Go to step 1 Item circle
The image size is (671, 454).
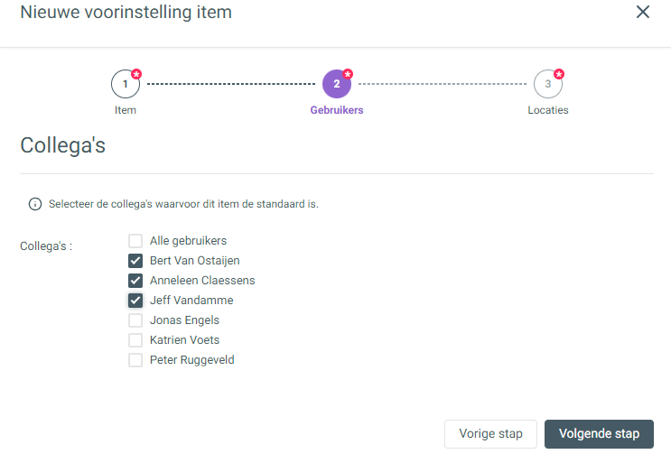point(126,84)
